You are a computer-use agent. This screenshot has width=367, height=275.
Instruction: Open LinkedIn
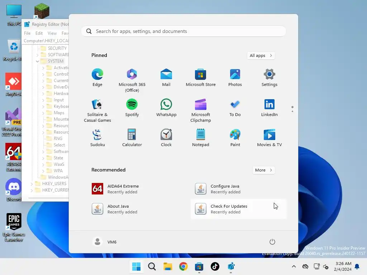[270, 108]
